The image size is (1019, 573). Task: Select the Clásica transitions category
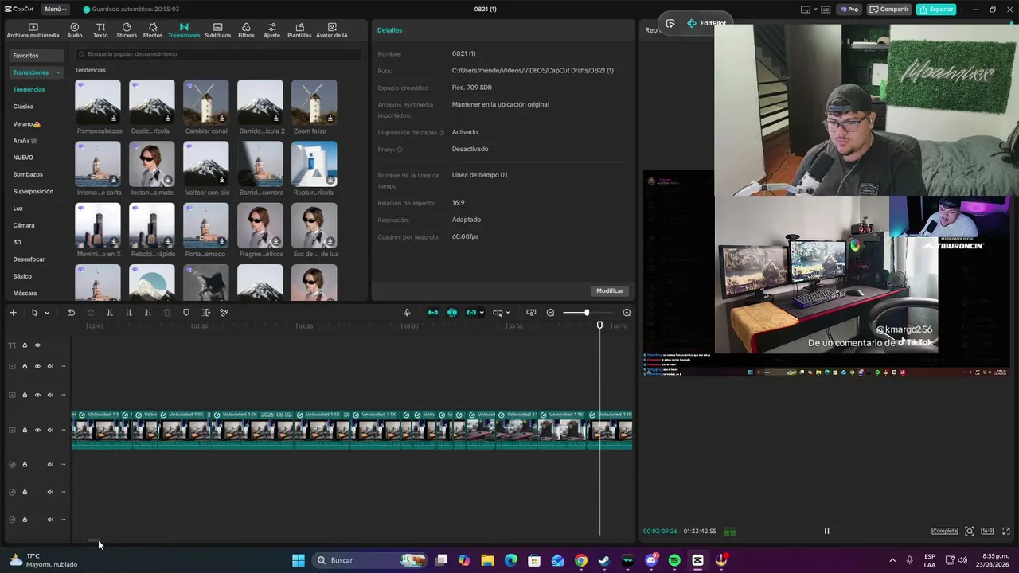tap(23, 107)
